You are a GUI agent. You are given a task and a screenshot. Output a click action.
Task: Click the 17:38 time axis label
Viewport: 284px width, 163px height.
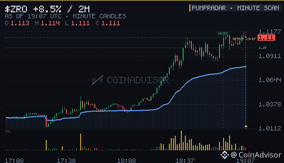click(66, 161)
